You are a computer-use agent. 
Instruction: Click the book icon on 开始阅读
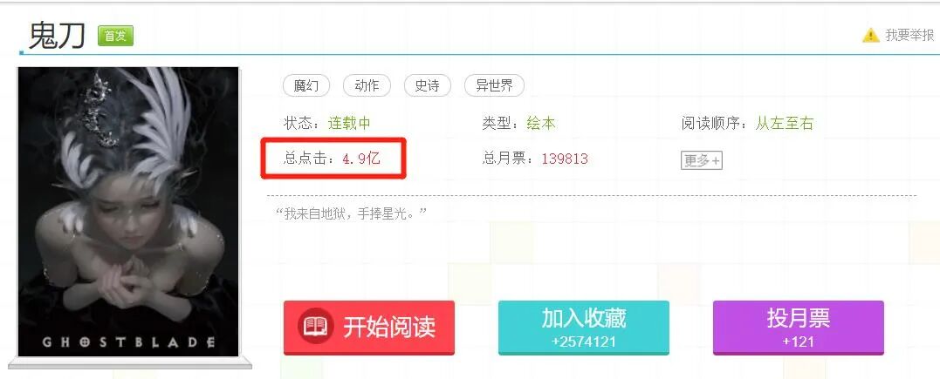pos(315,327)
